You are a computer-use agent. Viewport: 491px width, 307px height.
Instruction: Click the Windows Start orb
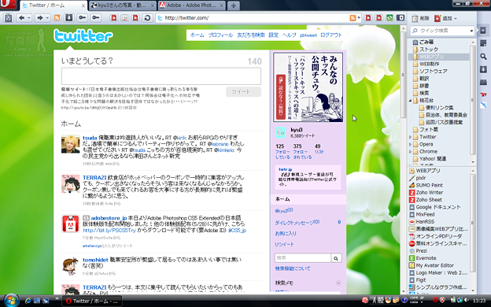(x=11, y=301)
